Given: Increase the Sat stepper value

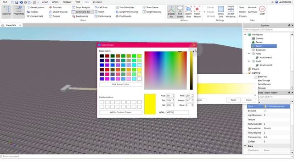Looking at the screenshot, I should coord(173,100).
